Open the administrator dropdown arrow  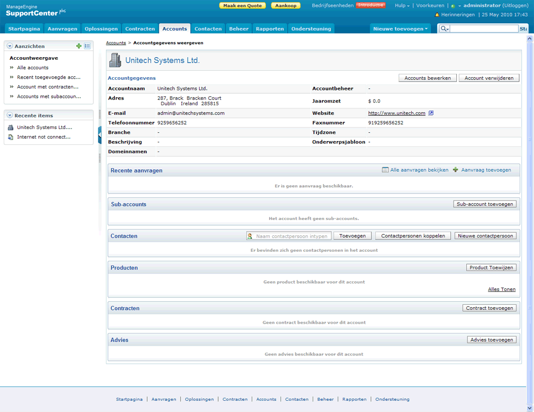pyautogui.click(x=459, y=6)
